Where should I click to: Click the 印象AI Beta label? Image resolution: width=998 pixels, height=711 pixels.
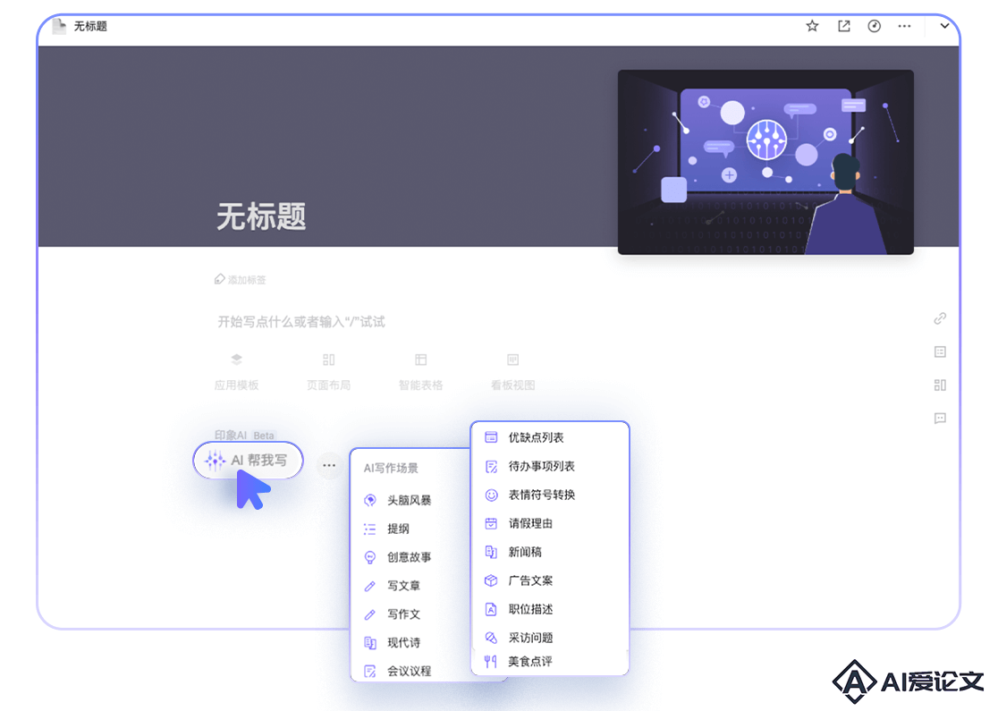pos(244,436)
